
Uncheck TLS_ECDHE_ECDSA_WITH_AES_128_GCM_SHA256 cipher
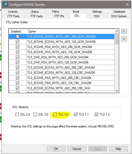pyautogui.click(x=18, y=42)
